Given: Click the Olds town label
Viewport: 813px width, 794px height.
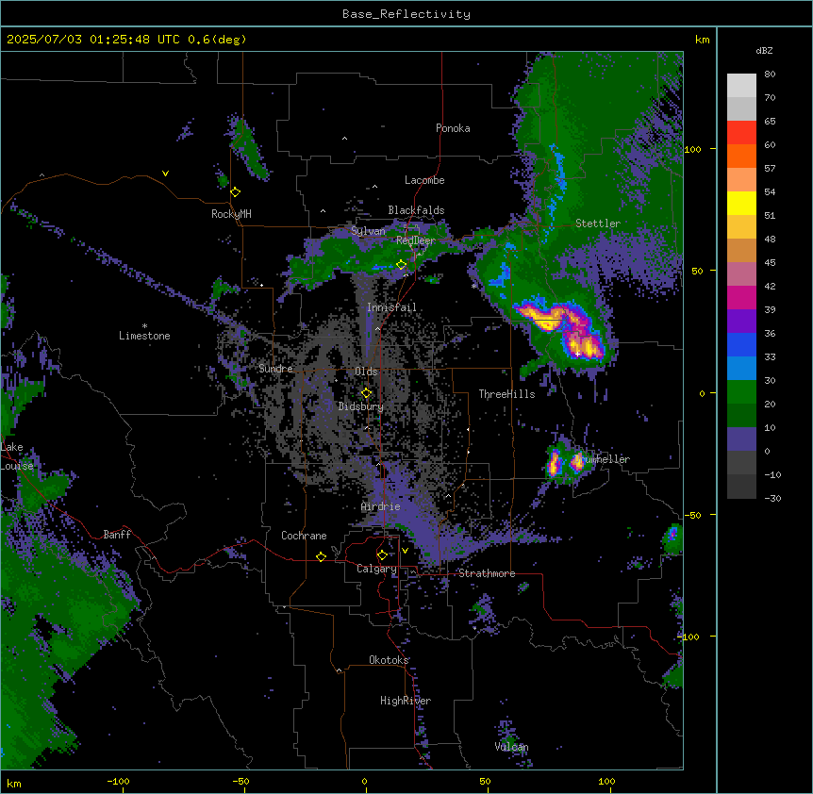Looking at the screenshot, I should pyautogui.click(x=366, y=372).
